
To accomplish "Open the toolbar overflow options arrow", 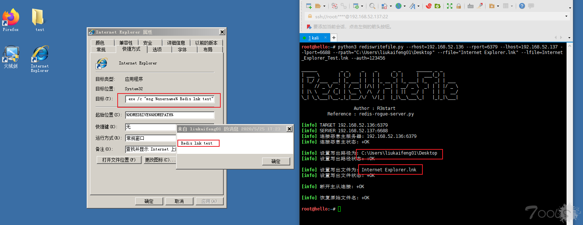I will tap(570, 8).
